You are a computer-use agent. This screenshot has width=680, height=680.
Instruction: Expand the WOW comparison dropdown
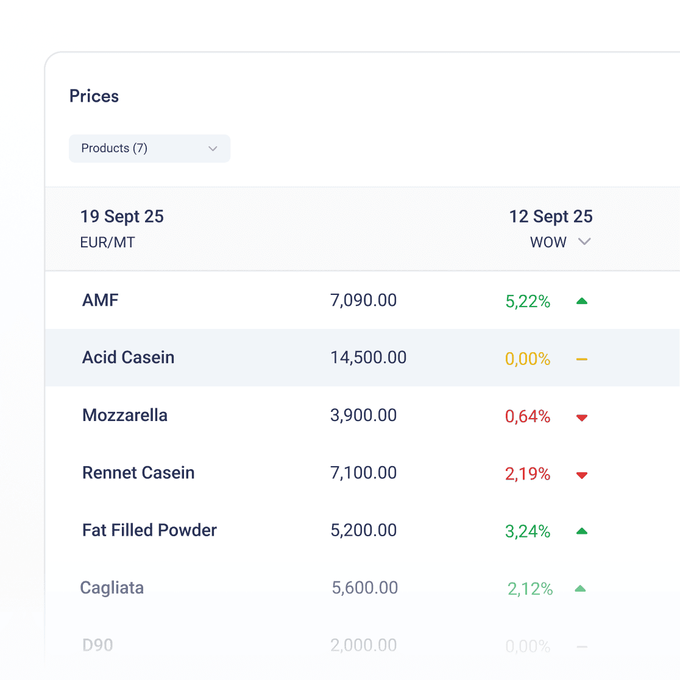click(584, 242)
